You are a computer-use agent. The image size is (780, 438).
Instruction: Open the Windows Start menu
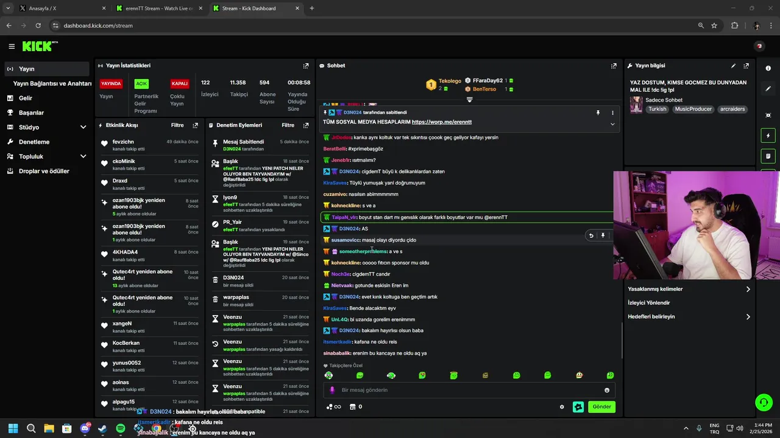click(13, 429)
